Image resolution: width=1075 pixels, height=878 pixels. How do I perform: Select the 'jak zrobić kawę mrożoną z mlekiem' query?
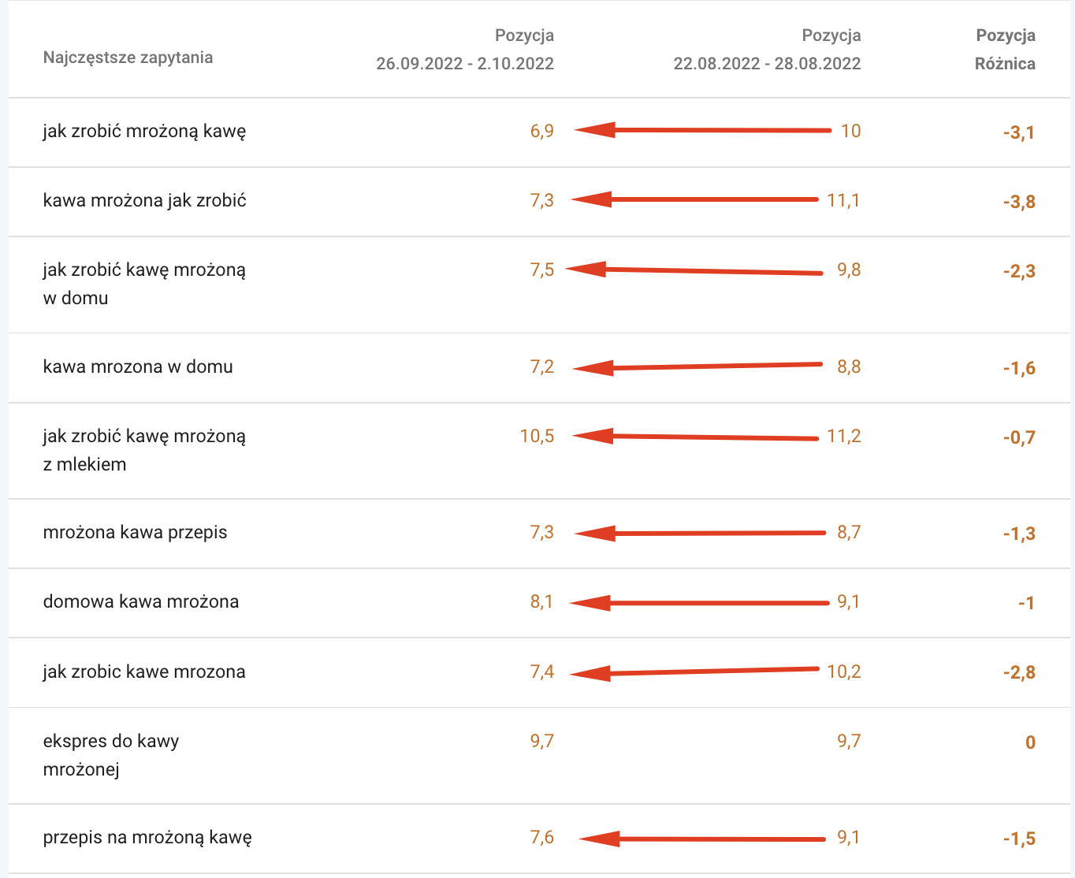coord(144,450)
